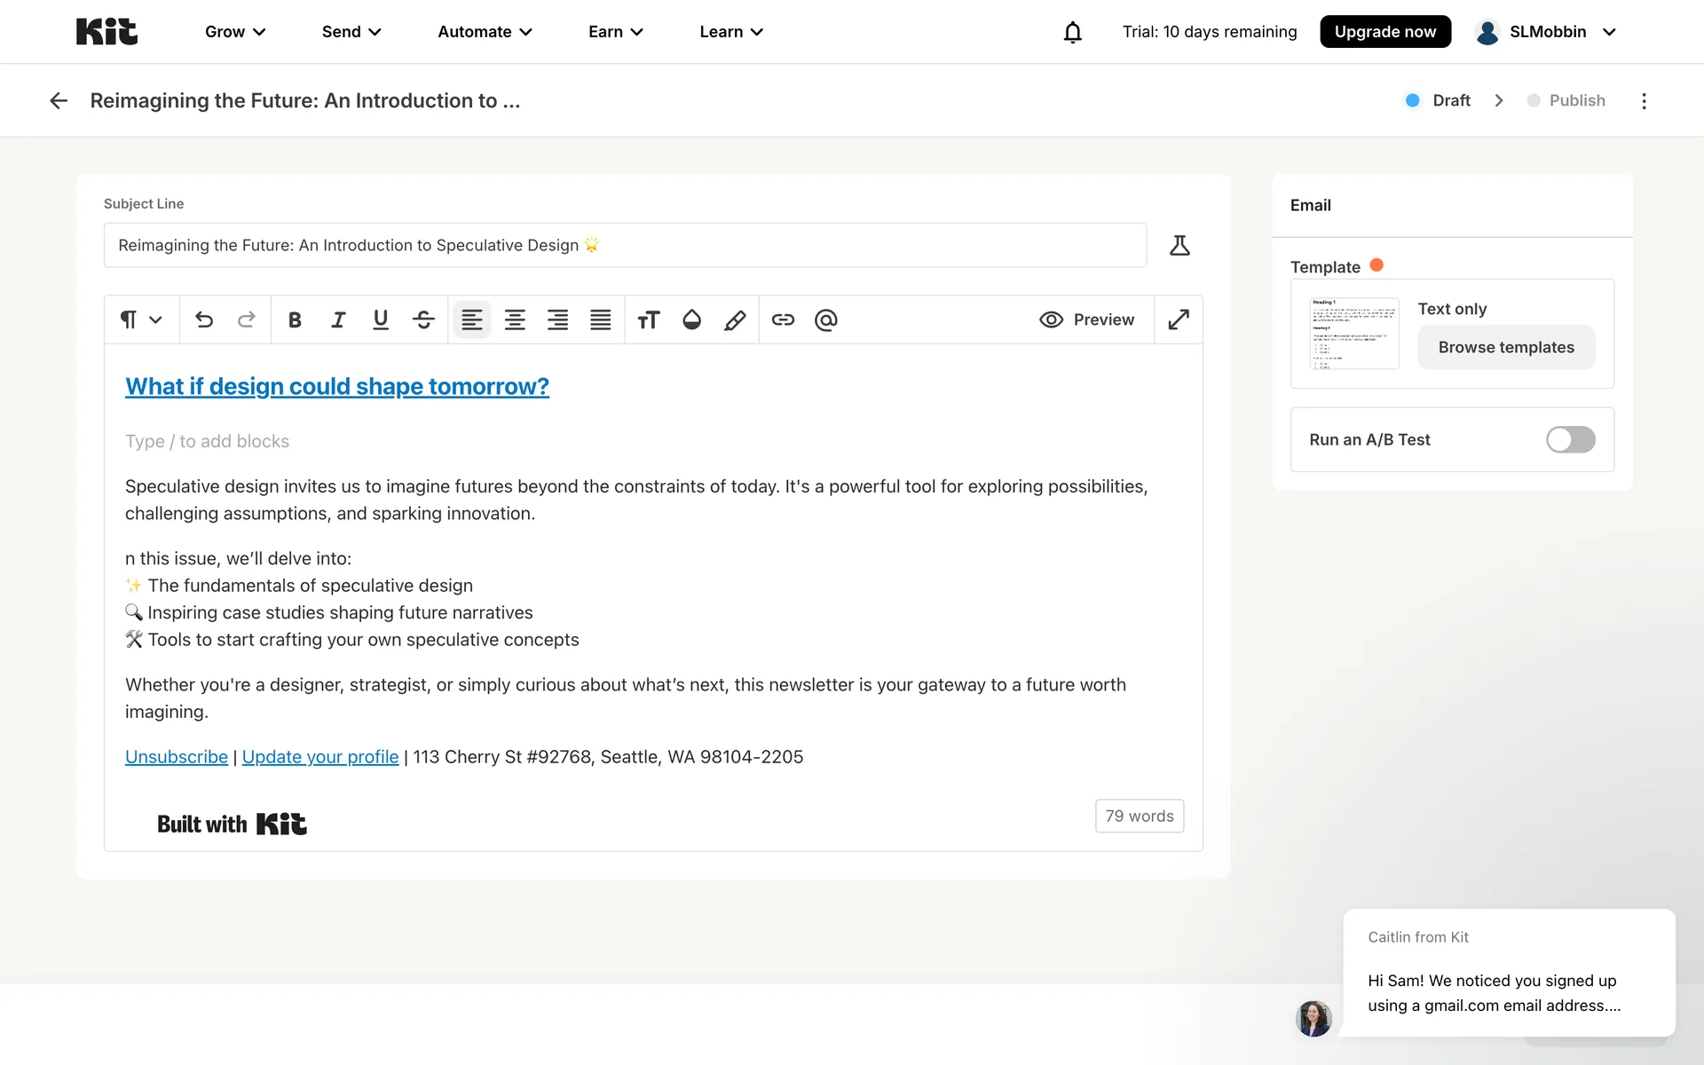Open paragraph style dropdown

tap(141, 319)
